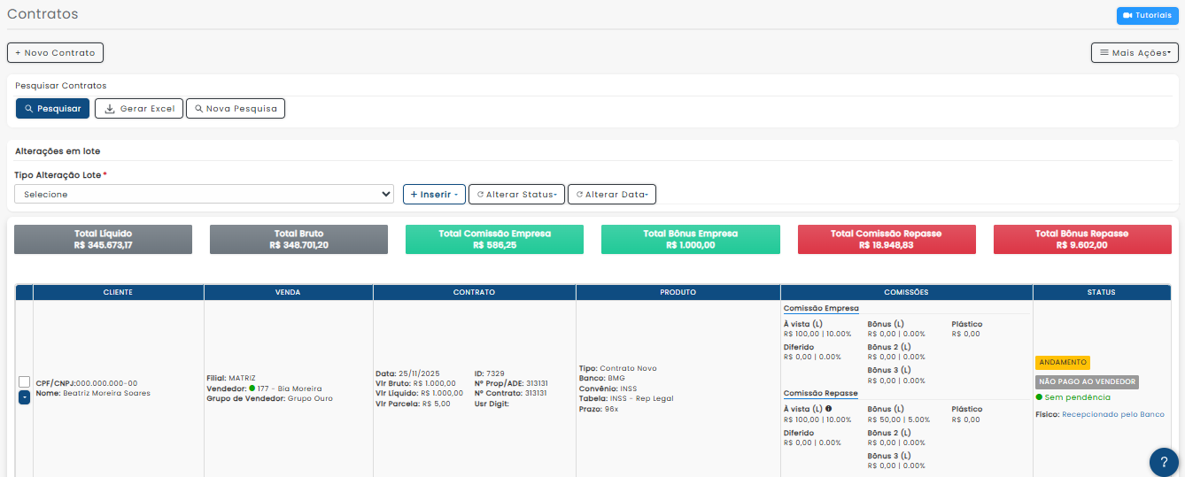Screen dimensions: 1185x477
Task: Click the download icon on Gerar Excel
Action: click(110, 109)
